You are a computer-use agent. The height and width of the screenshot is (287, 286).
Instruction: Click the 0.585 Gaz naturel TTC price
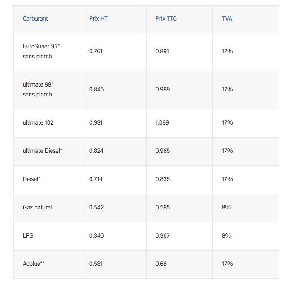click(163, 207)
